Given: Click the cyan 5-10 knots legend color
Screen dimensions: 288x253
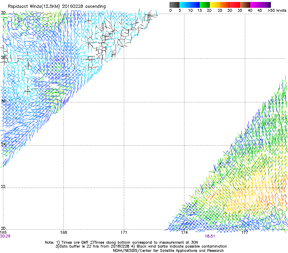Looking at the screenshot, I should tap(184, 5).
